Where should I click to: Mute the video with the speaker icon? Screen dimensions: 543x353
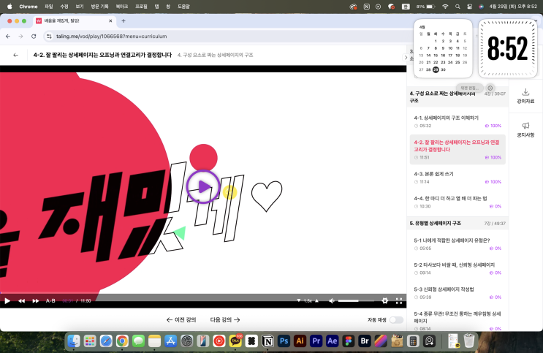332,300
